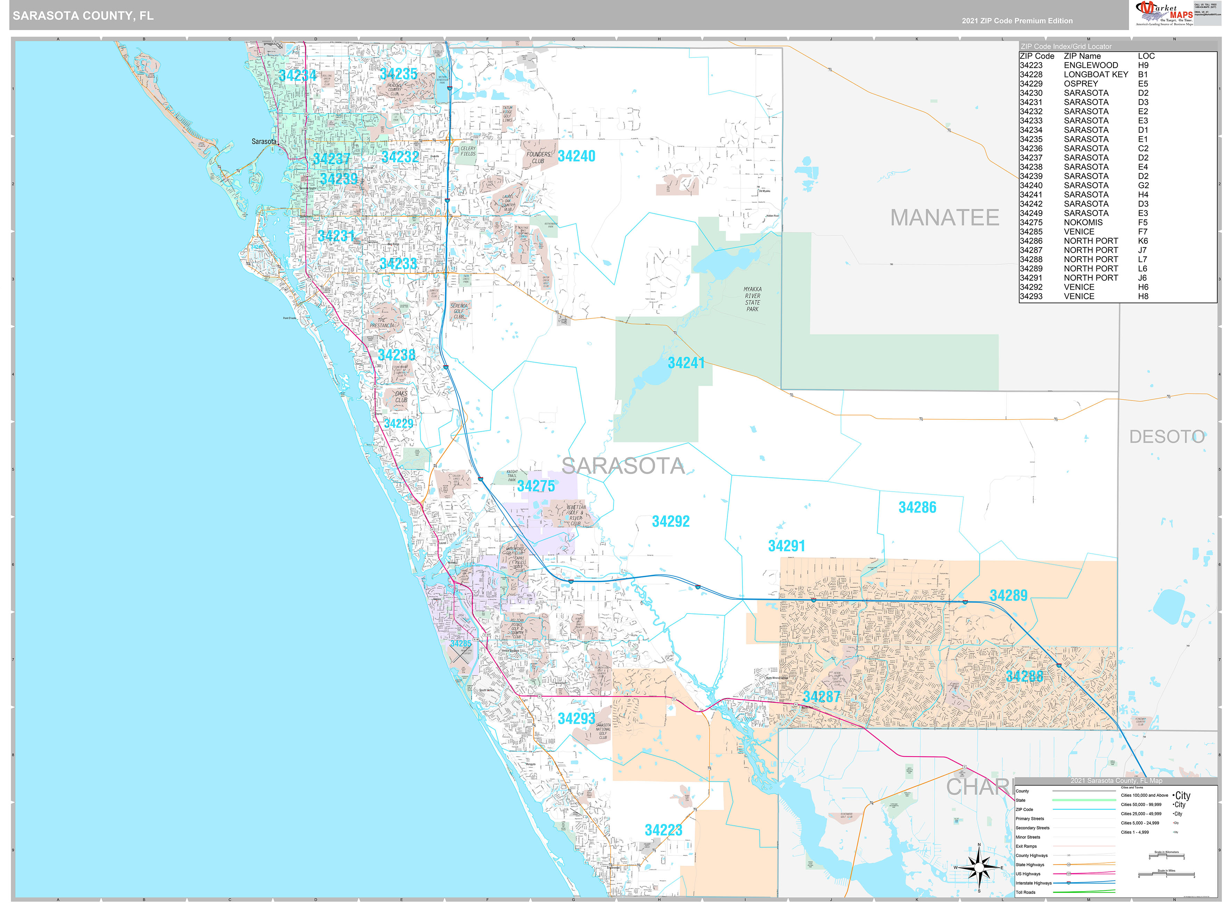Click the 34237 label on the map
1232x903 pixels.
coord(332,159)
